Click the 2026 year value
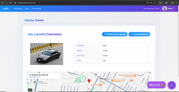 pos(104,61)
